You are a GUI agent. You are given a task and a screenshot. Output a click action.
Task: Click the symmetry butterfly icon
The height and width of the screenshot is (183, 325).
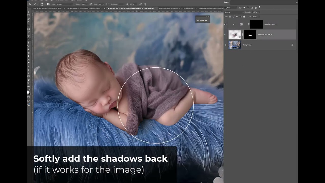[x=145, y=4]
